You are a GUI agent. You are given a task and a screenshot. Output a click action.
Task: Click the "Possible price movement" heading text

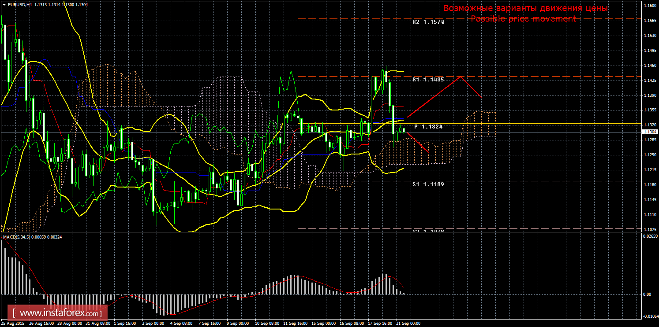tap(523, 18)
